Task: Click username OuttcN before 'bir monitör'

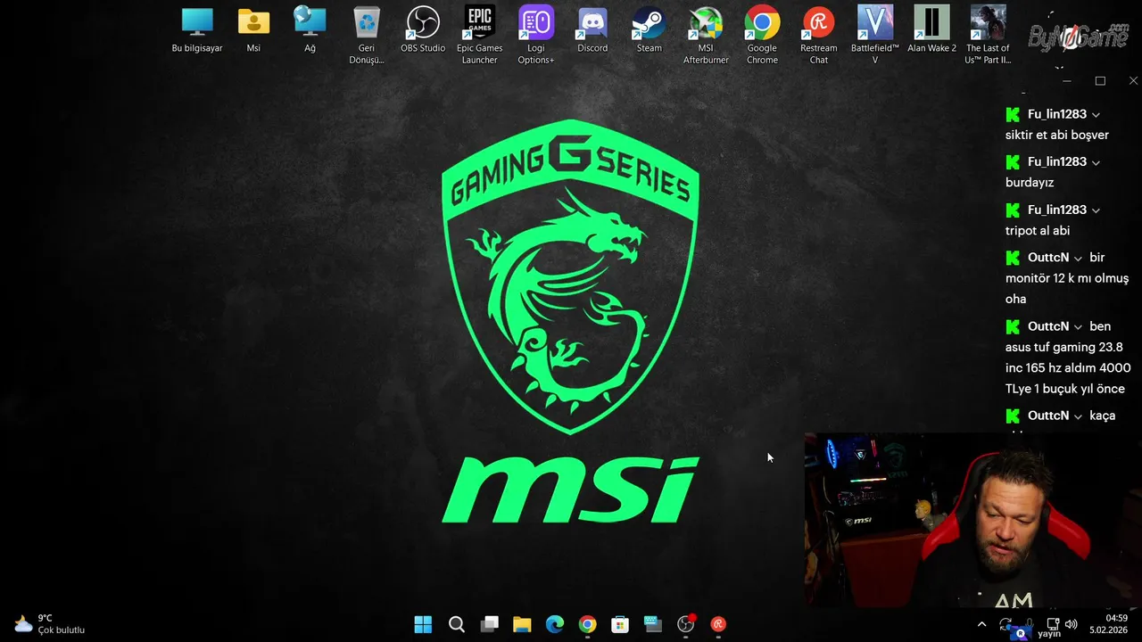Action: [1048, 257]
